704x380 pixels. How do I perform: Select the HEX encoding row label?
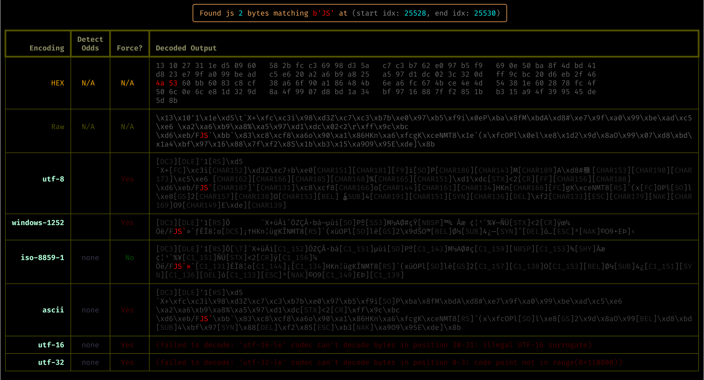[58, 83]
